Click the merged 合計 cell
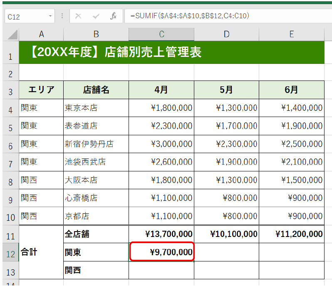This screenshot has height=288, width=332. click(41, 252)
